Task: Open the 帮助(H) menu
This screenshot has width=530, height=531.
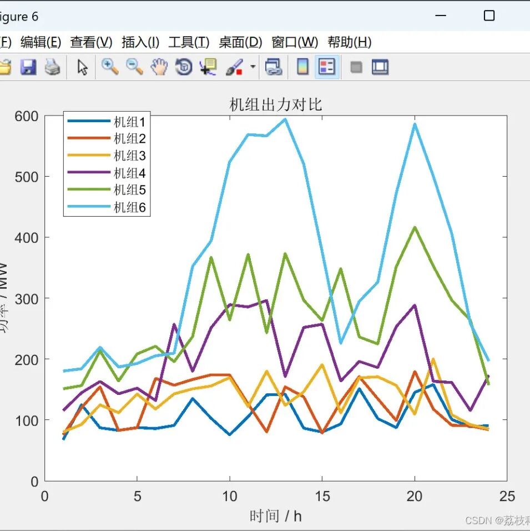Action: 350,42
